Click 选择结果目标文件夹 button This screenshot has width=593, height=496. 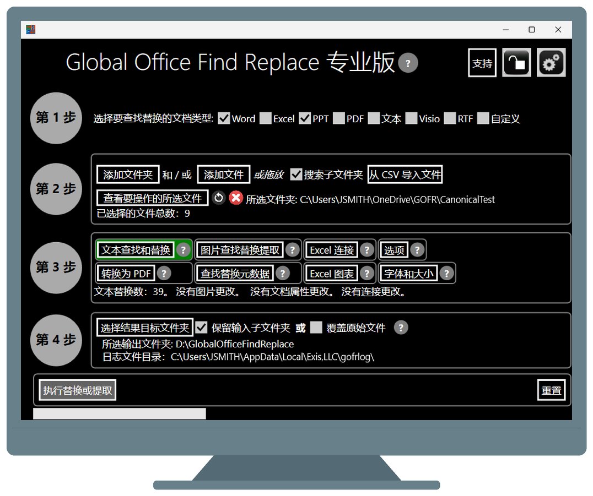pos(145,328)
